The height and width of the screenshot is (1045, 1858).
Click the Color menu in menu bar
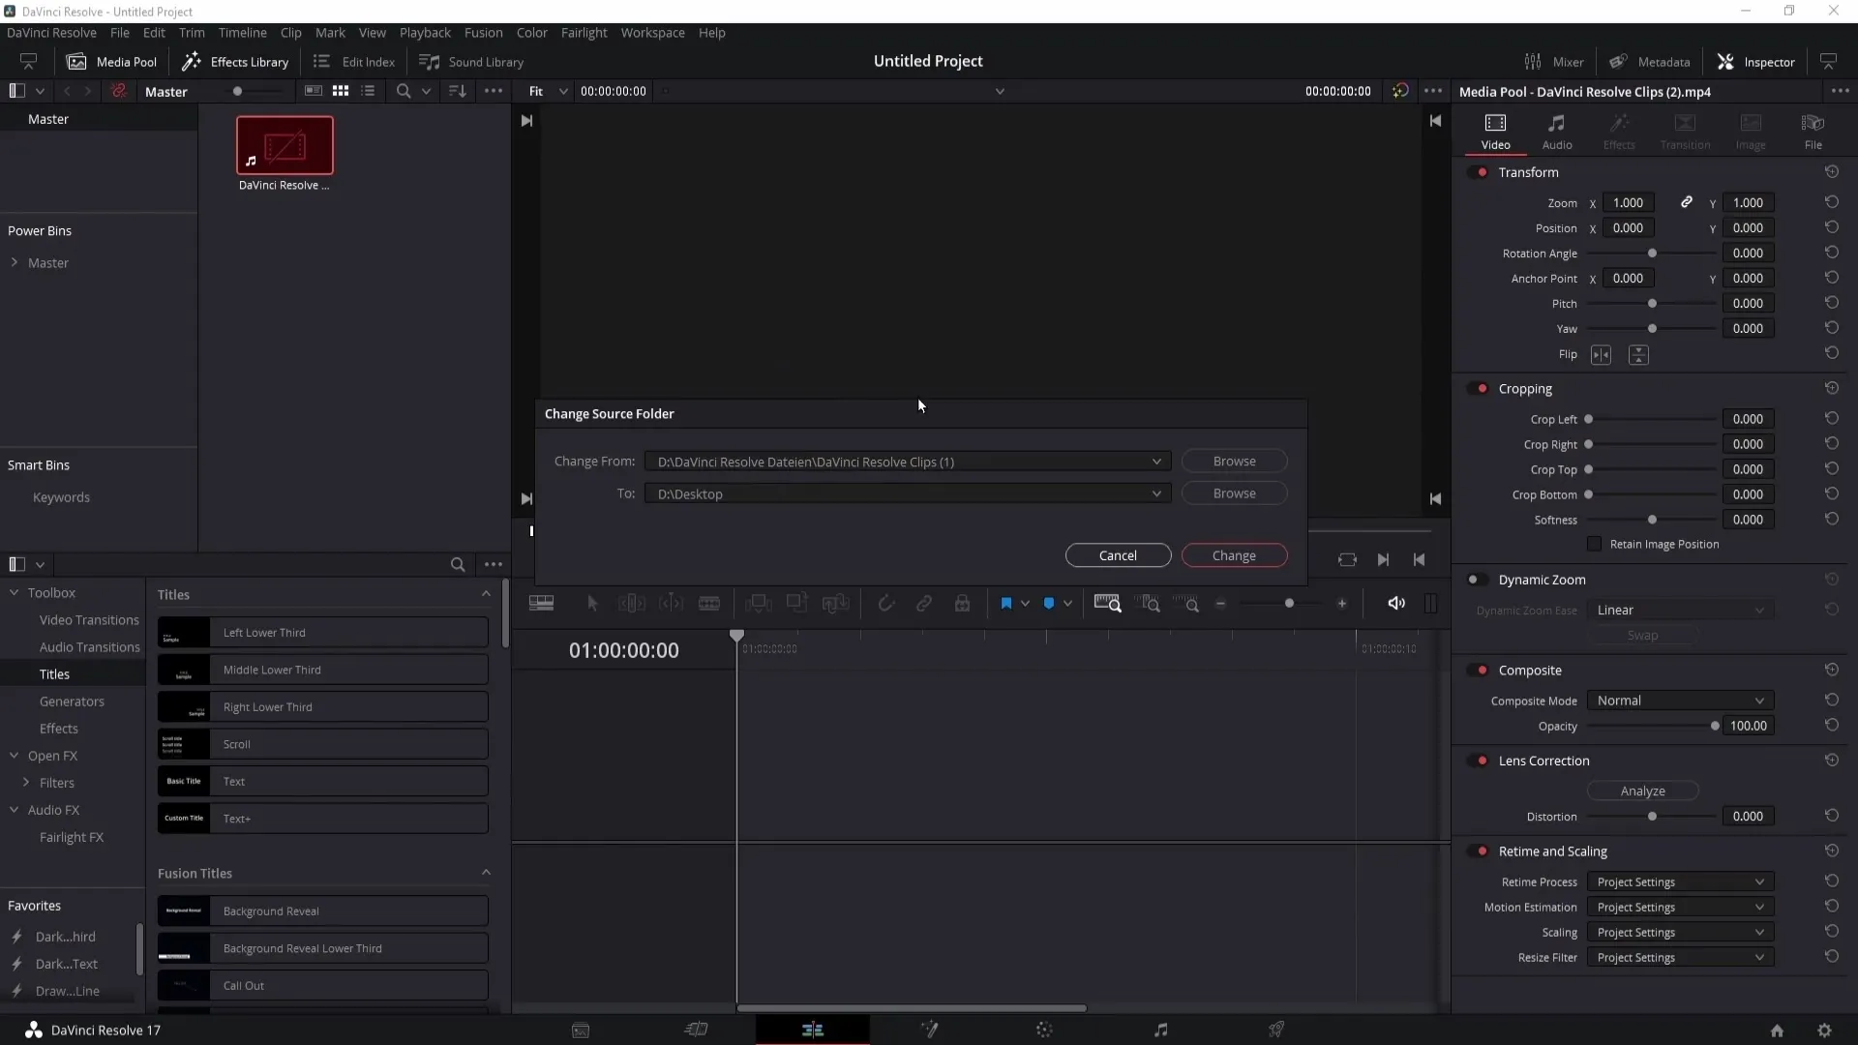[x=533, y=32]
